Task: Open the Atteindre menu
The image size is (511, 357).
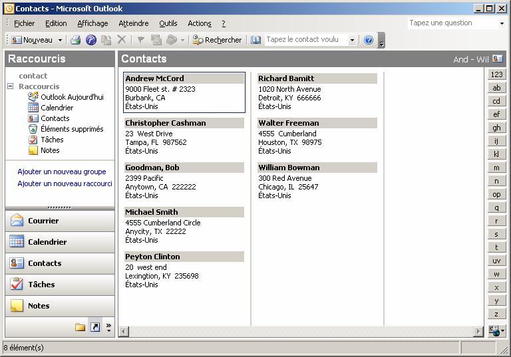Action: point(134,23)
